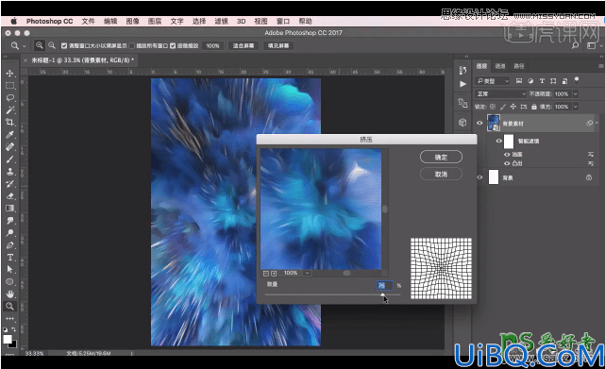Click the zoom in magnifier option
The image size is (605, 369).
click(40, 45)
